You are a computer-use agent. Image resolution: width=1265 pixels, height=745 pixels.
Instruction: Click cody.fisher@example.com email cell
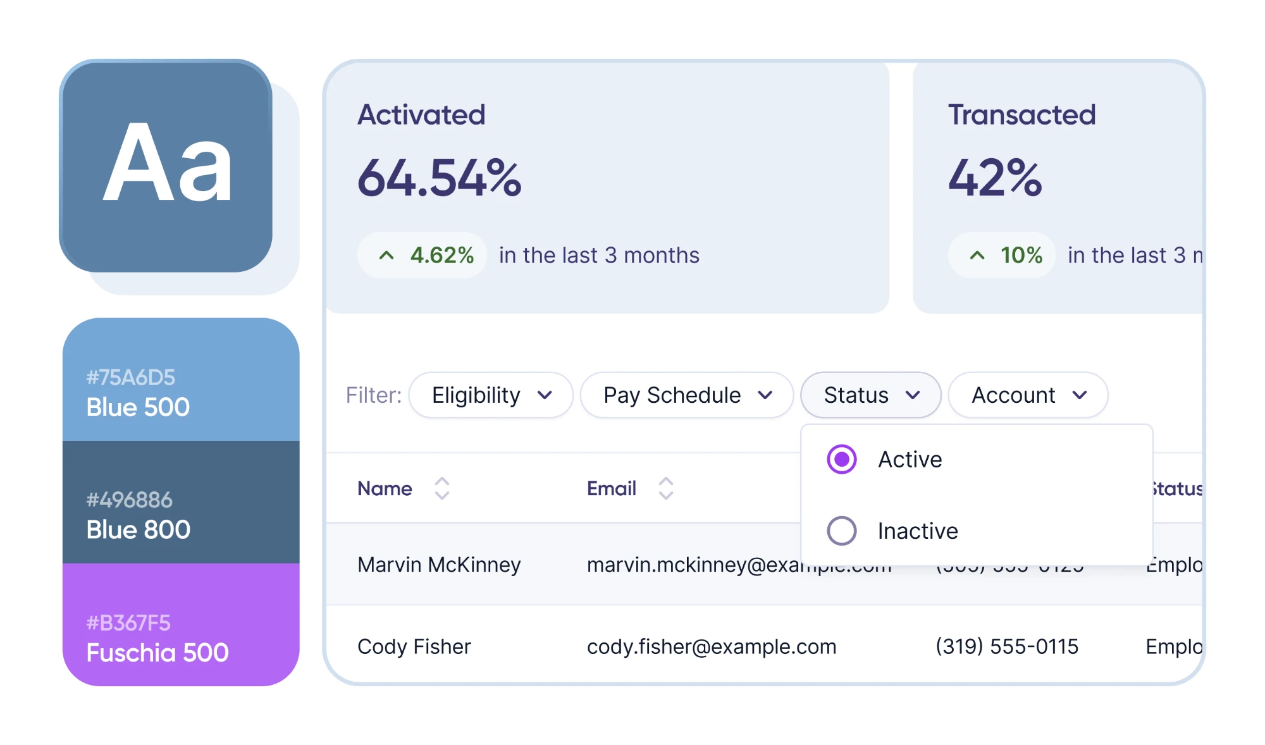coord(712,646)
